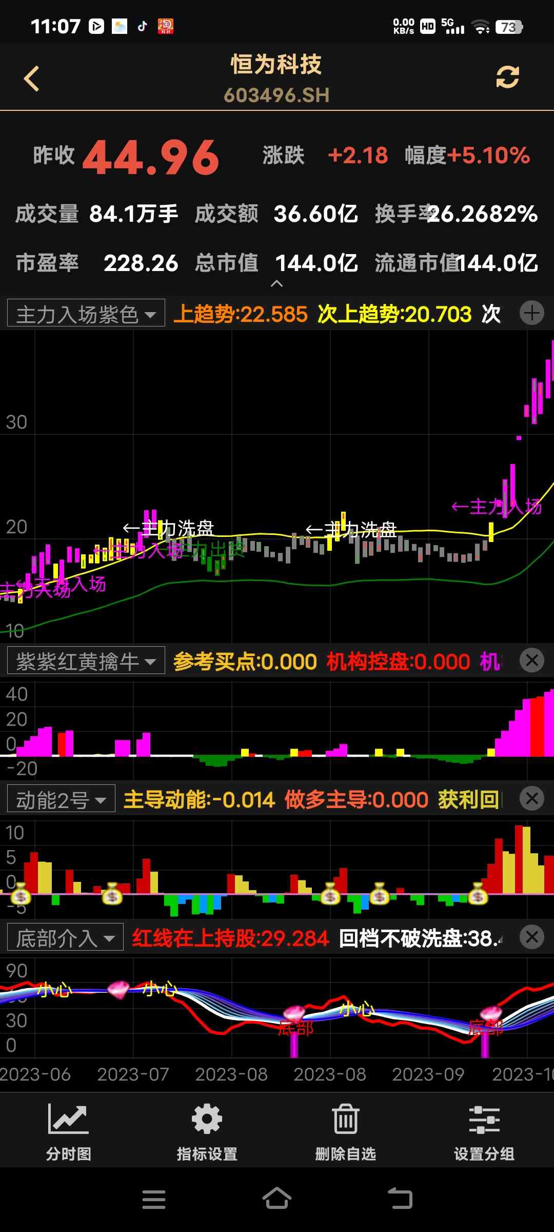Close the 底部介入 indicator panel
Image resolution: width=554 pixels, height=1232 pixels.
(x=531, y=937)
